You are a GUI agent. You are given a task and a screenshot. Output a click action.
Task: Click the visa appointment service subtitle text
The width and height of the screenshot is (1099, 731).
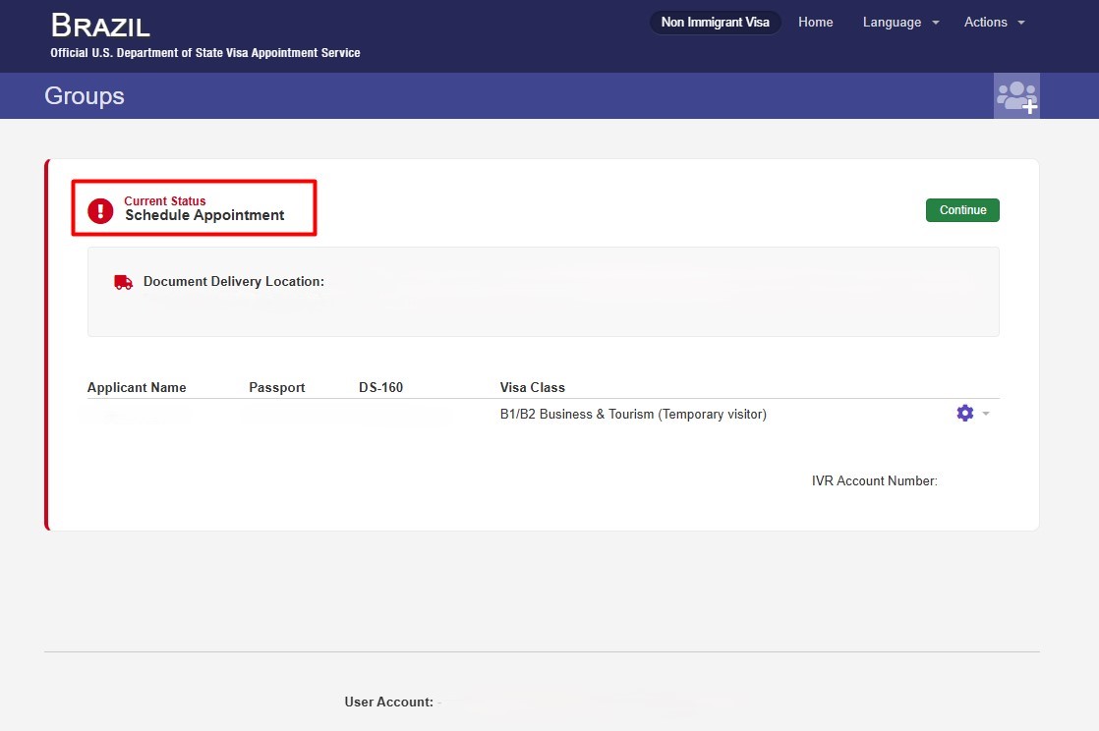[204, 52]
